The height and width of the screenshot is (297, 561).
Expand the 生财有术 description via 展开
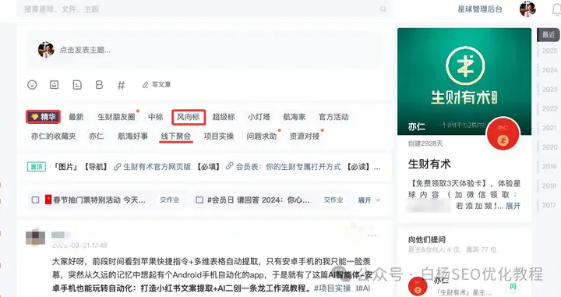[513, 206]
